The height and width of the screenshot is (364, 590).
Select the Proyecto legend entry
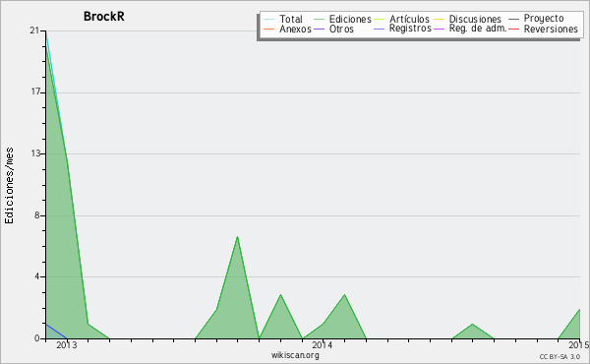[x=544, y=19]
